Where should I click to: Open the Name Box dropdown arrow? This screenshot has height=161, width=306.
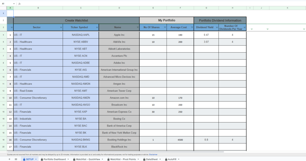click(14, 4)
